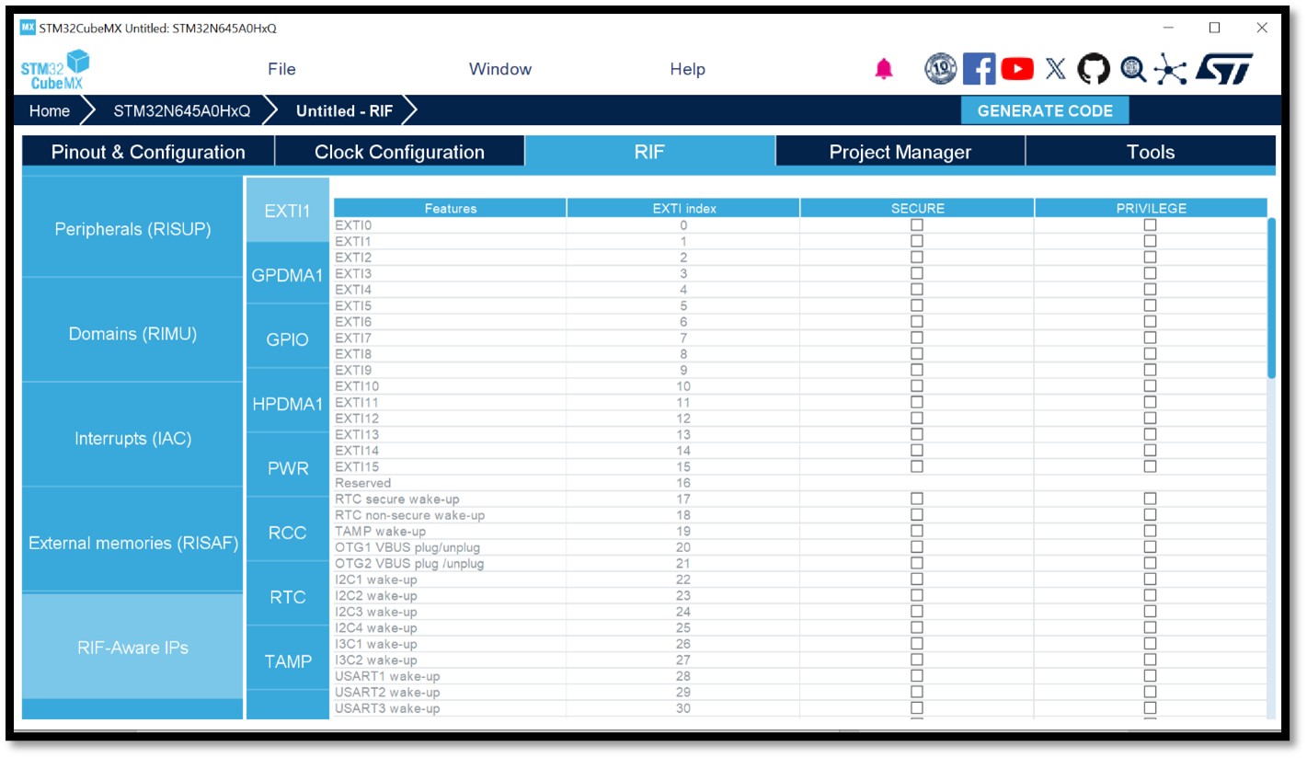Click the PRIVILEGE column header
The image size is (1307, 758).
click(x=1151, y=209)
